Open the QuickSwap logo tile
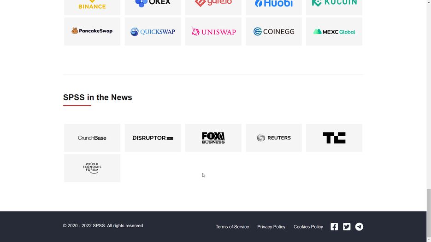Image resolution: width=431 pixels, height=242 pixels. click(x=153, y=31)
